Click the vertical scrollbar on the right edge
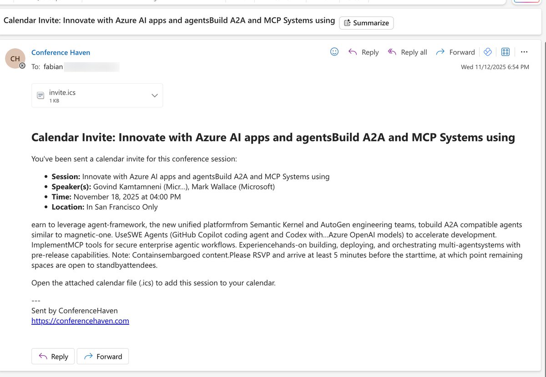This screenshot has width=546, height=377. pyautogui.click(x=543, y=182)
